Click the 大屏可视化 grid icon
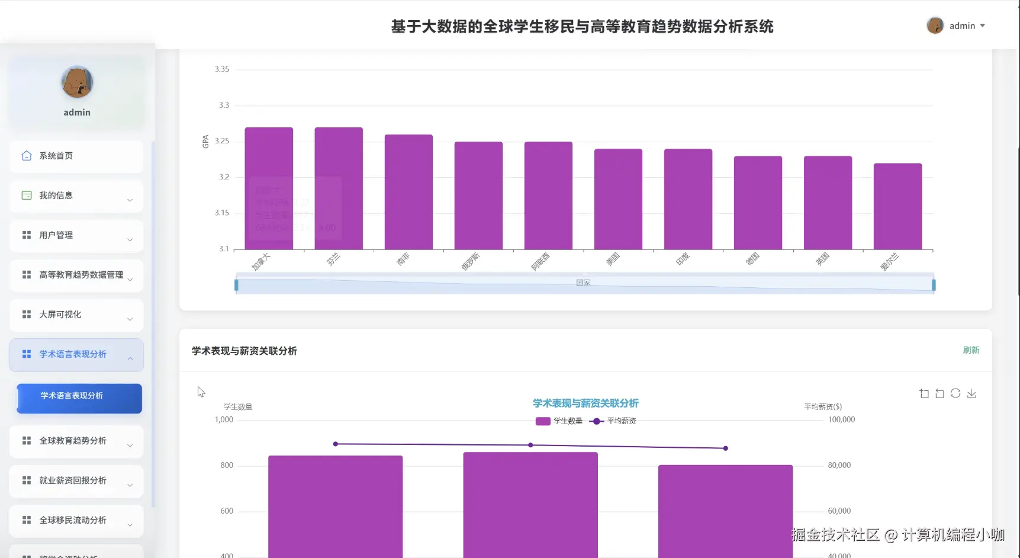This screenshot has width=1020, height=558. (x=26, y=314)
